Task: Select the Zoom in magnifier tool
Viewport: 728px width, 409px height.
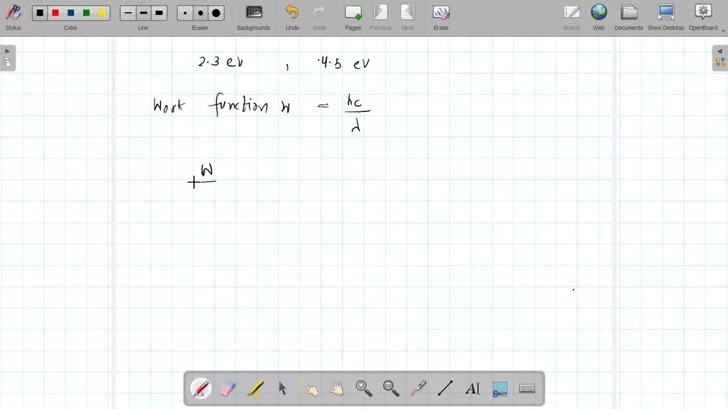Action: [364, 388]
